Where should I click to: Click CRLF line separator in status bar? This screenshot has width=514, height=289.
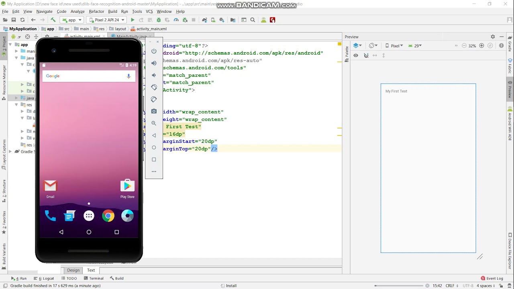click(452, 286)
